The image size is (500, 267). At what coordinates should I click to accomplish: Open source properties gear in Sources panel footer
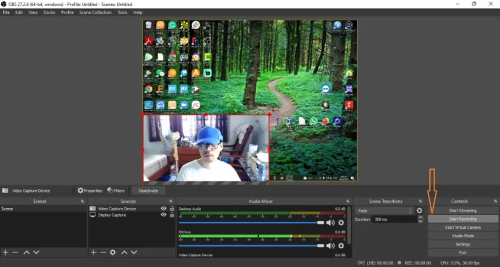tap(113, 252)
